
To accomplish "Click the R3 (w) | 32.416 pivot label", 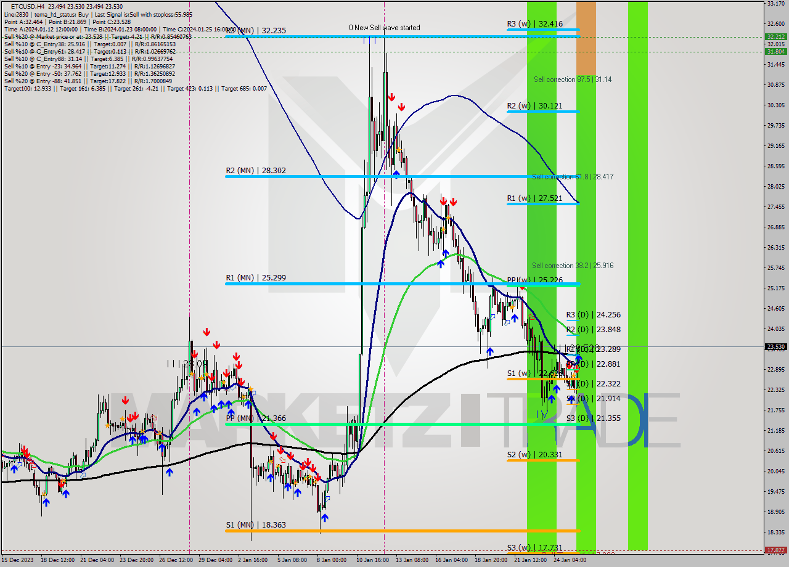I will [x=535, y=24].
